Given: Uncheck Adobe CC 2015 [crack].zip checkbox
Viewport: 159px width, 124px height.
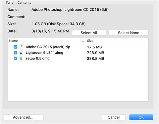Looking at the screenshot, I should click(15, 47).
